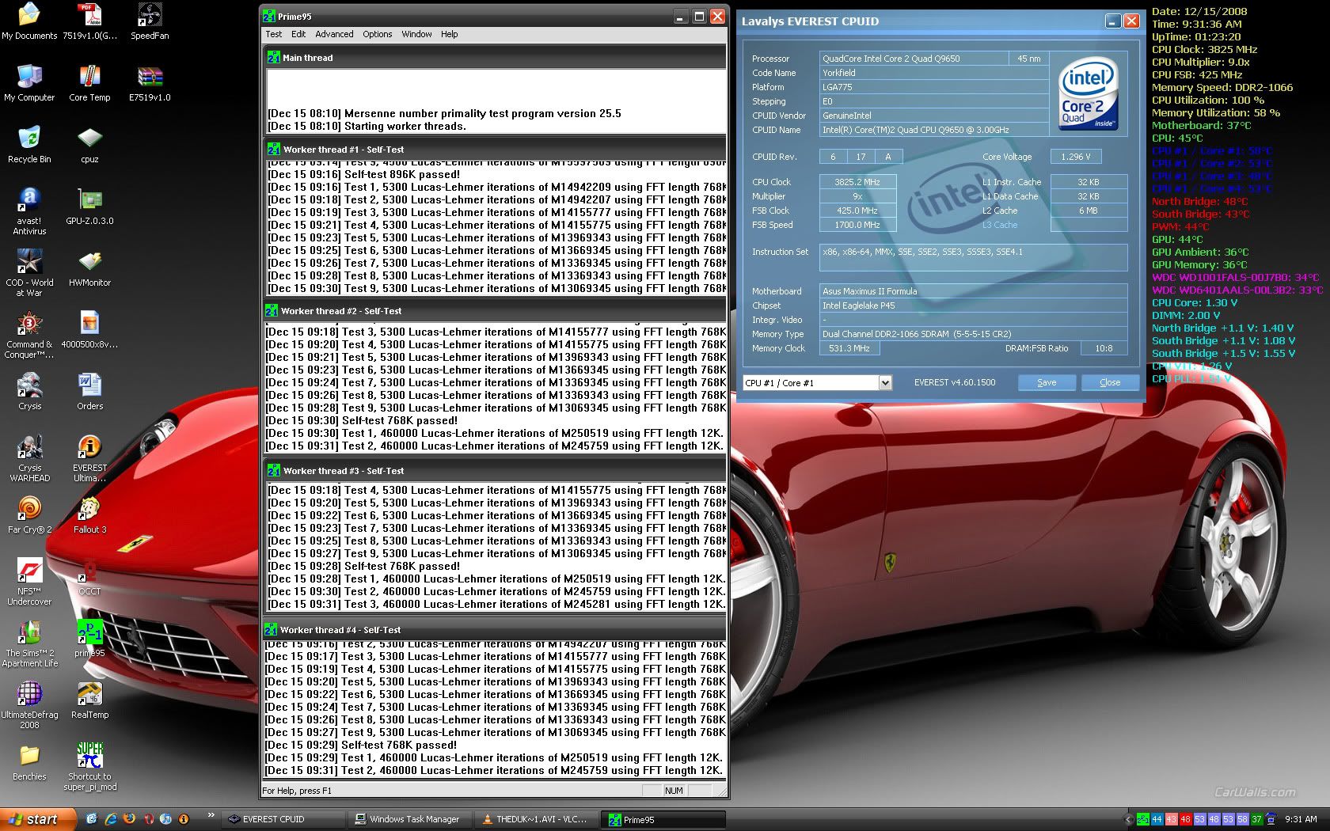Expand the CPU #1 / Core #1 dropdown
The image size is (1330, 831).
click(885, 383)
